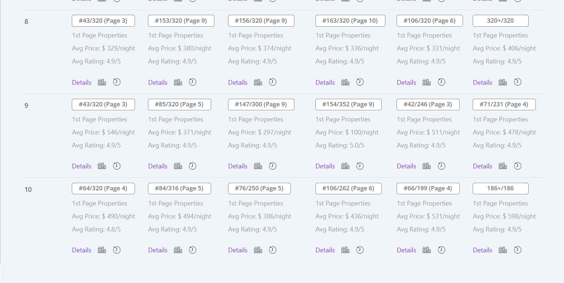Click building icon in $531/night card
This screenshot has height=283, width=564.
[427, 250]
